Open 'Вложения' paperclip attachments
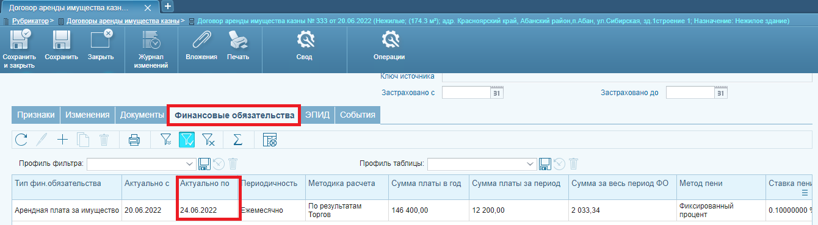The image size is (818, 225). [x=201, y=46]
